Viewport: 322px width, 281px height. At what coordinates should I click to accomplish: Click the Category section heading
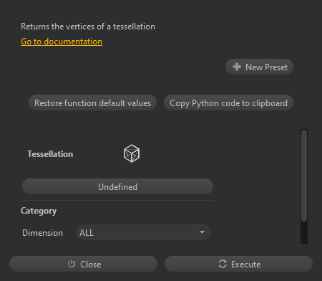[x=39, y=211]
